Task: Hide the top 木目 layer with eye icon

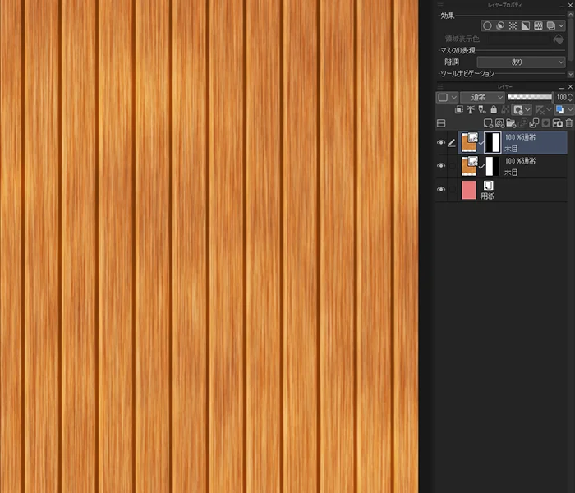Action: click(441, 142)
